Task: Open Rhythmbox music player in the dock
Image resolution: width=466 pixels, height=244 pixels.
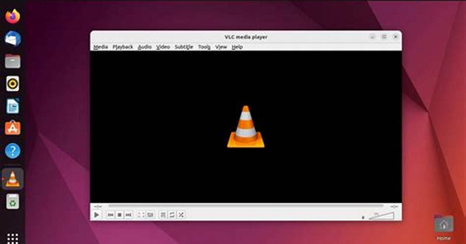Action: 13,84
